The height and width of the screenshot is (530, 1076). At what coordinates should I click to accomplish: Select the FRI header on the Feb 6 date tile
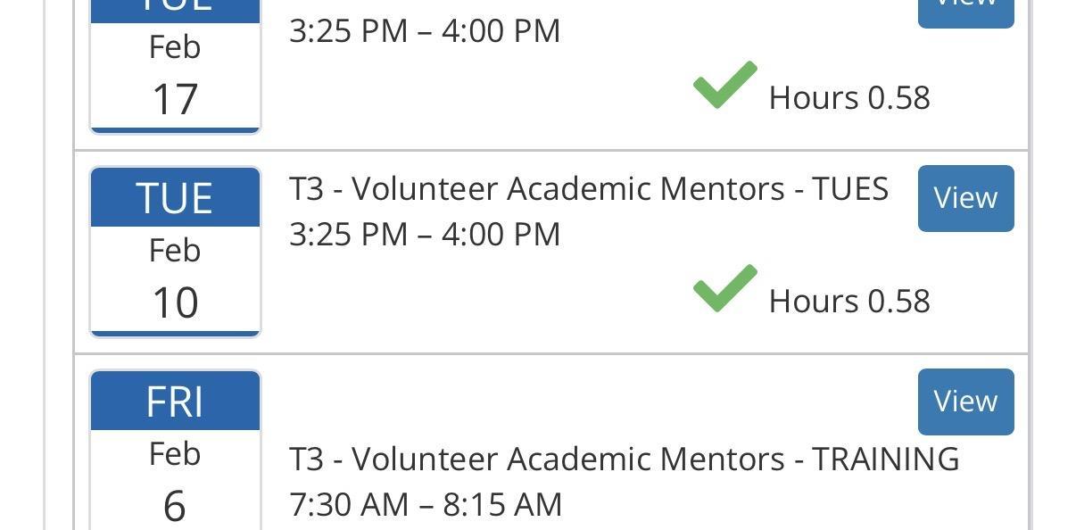(x=175, y=402)
